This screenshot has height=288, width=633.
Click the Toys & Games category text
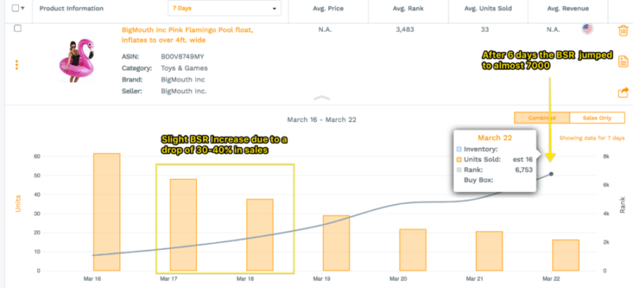pyautogui.click(x=184, y=68)
